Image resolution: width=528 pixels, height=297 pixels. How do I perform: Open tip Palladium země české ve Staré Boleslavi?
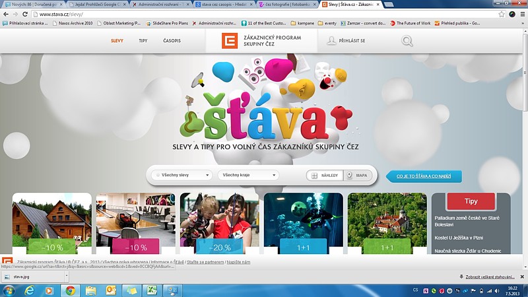pyautogui.click(x=467, y=221)
